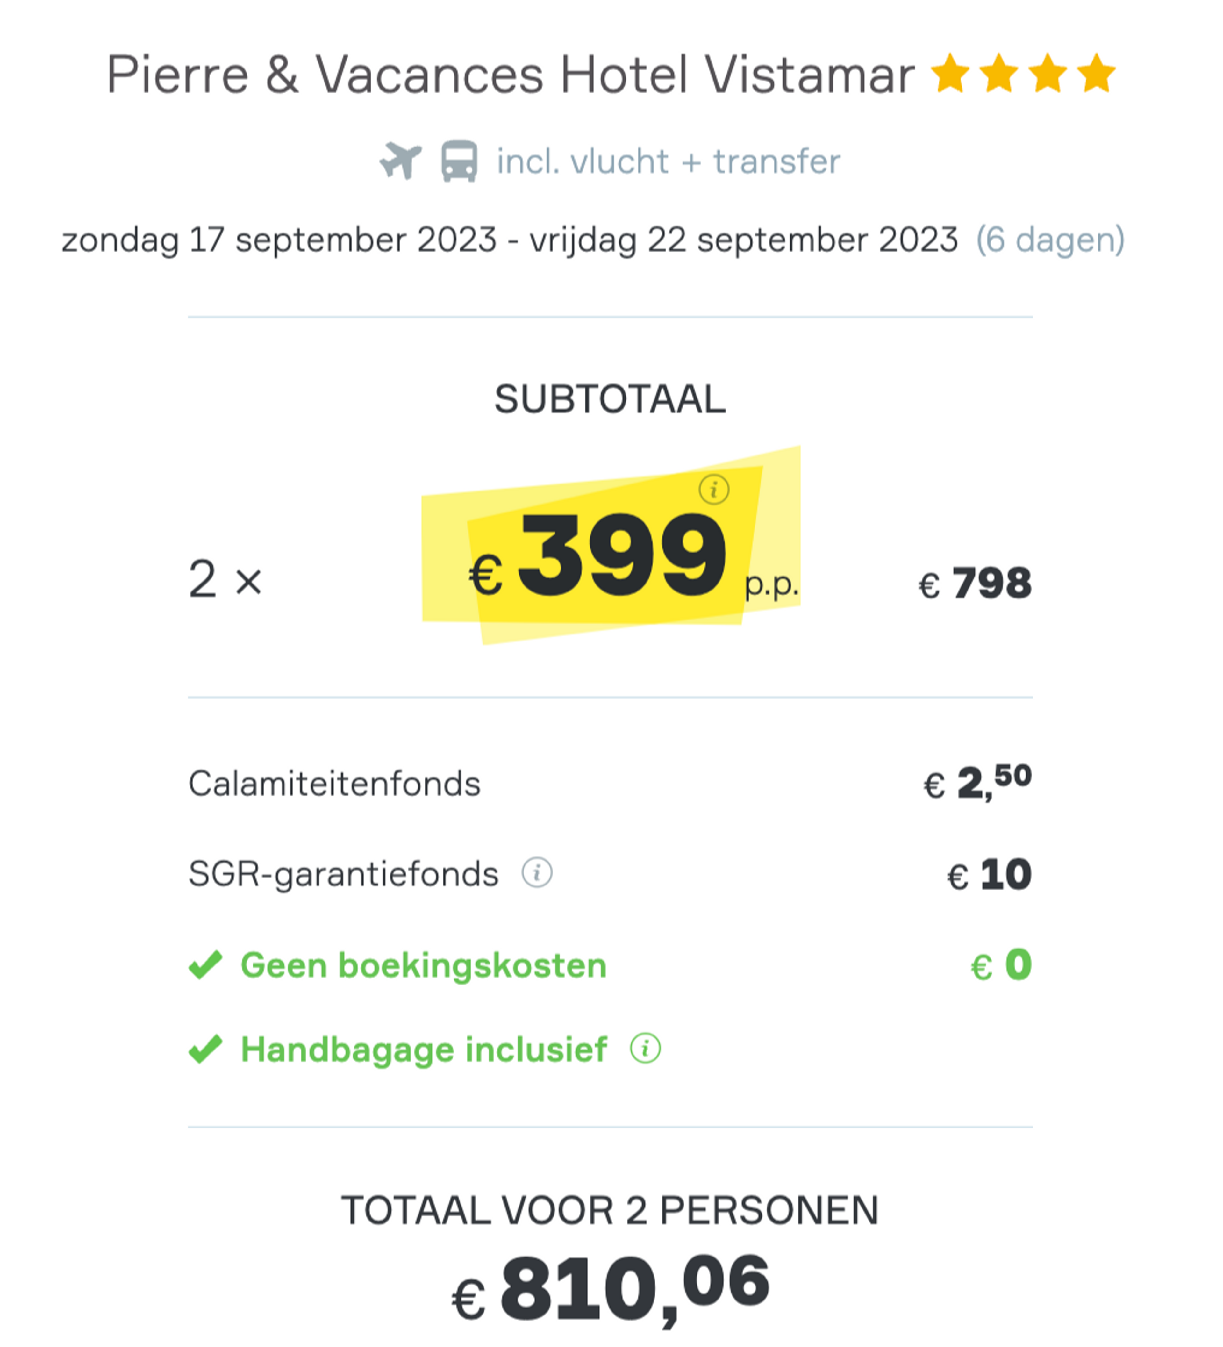Open the info icon above the €399 price
Screen dimensions: 1223x1347
tap(714, 490)
